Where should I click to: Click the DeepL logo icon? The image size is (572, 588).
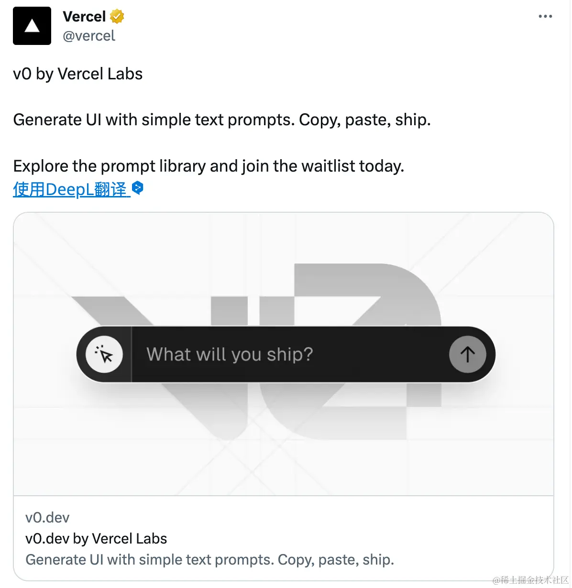[138, 188]
